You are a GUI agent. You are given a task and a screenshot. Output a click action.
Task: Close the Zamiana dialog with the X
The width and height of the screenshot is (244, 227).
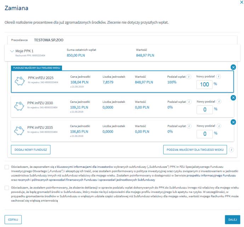point(241,2)
